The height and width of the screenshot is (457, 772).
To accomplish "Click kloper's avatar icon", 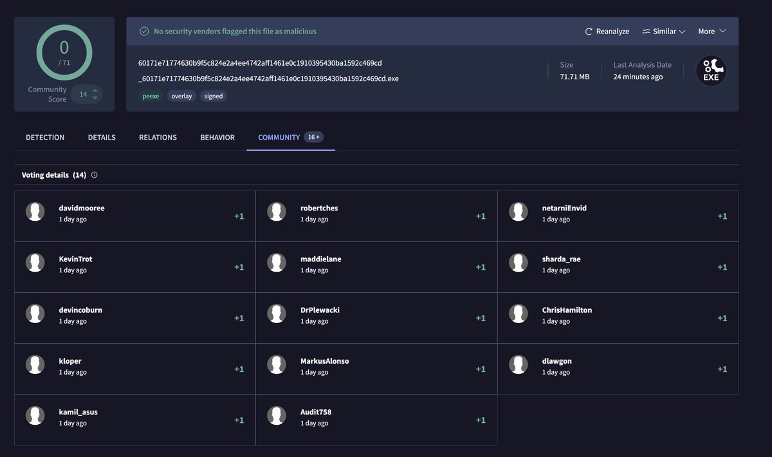I will pyautogui.click(x=35, y=365).
